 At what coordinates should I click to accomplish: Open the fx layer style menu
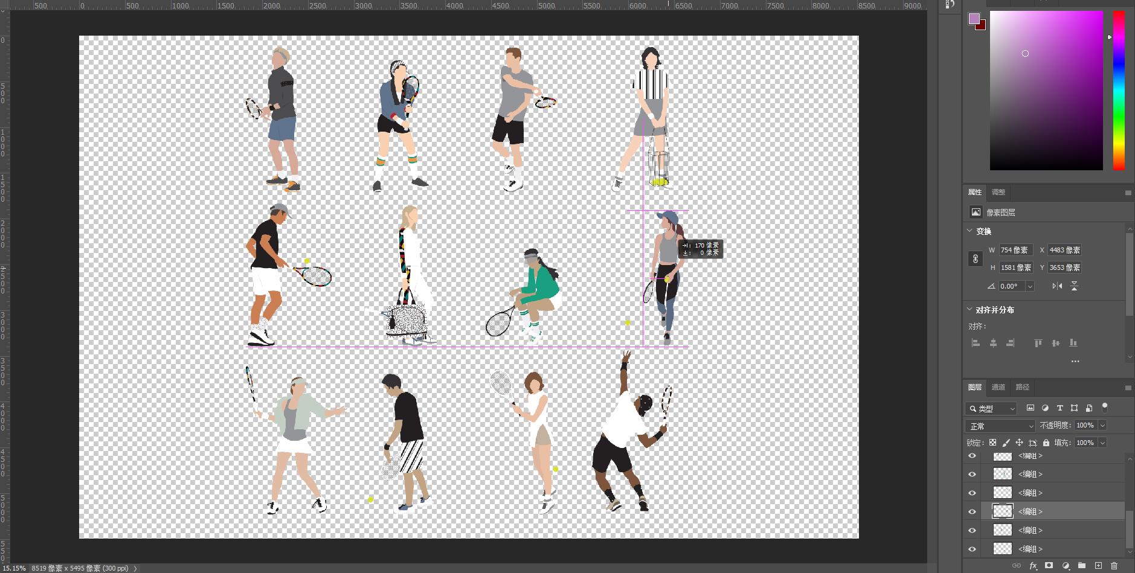1034,566
